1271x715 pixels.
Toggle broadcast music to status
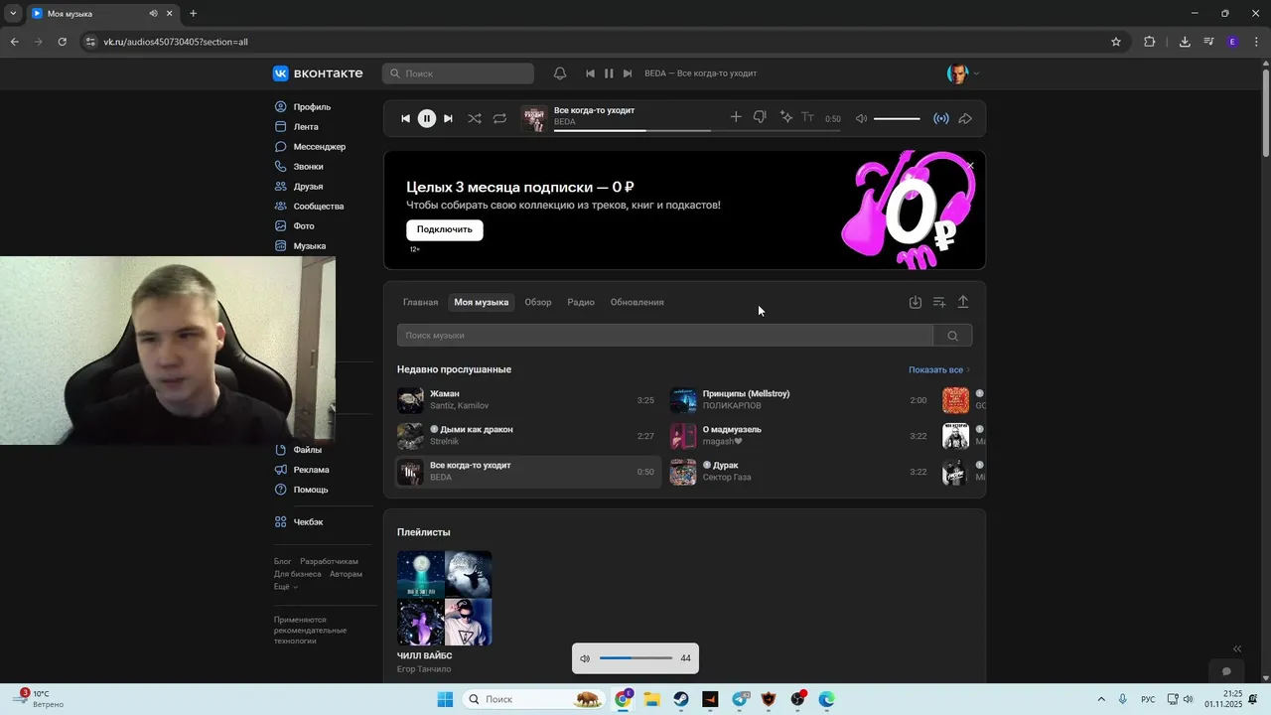click(941, 118)
